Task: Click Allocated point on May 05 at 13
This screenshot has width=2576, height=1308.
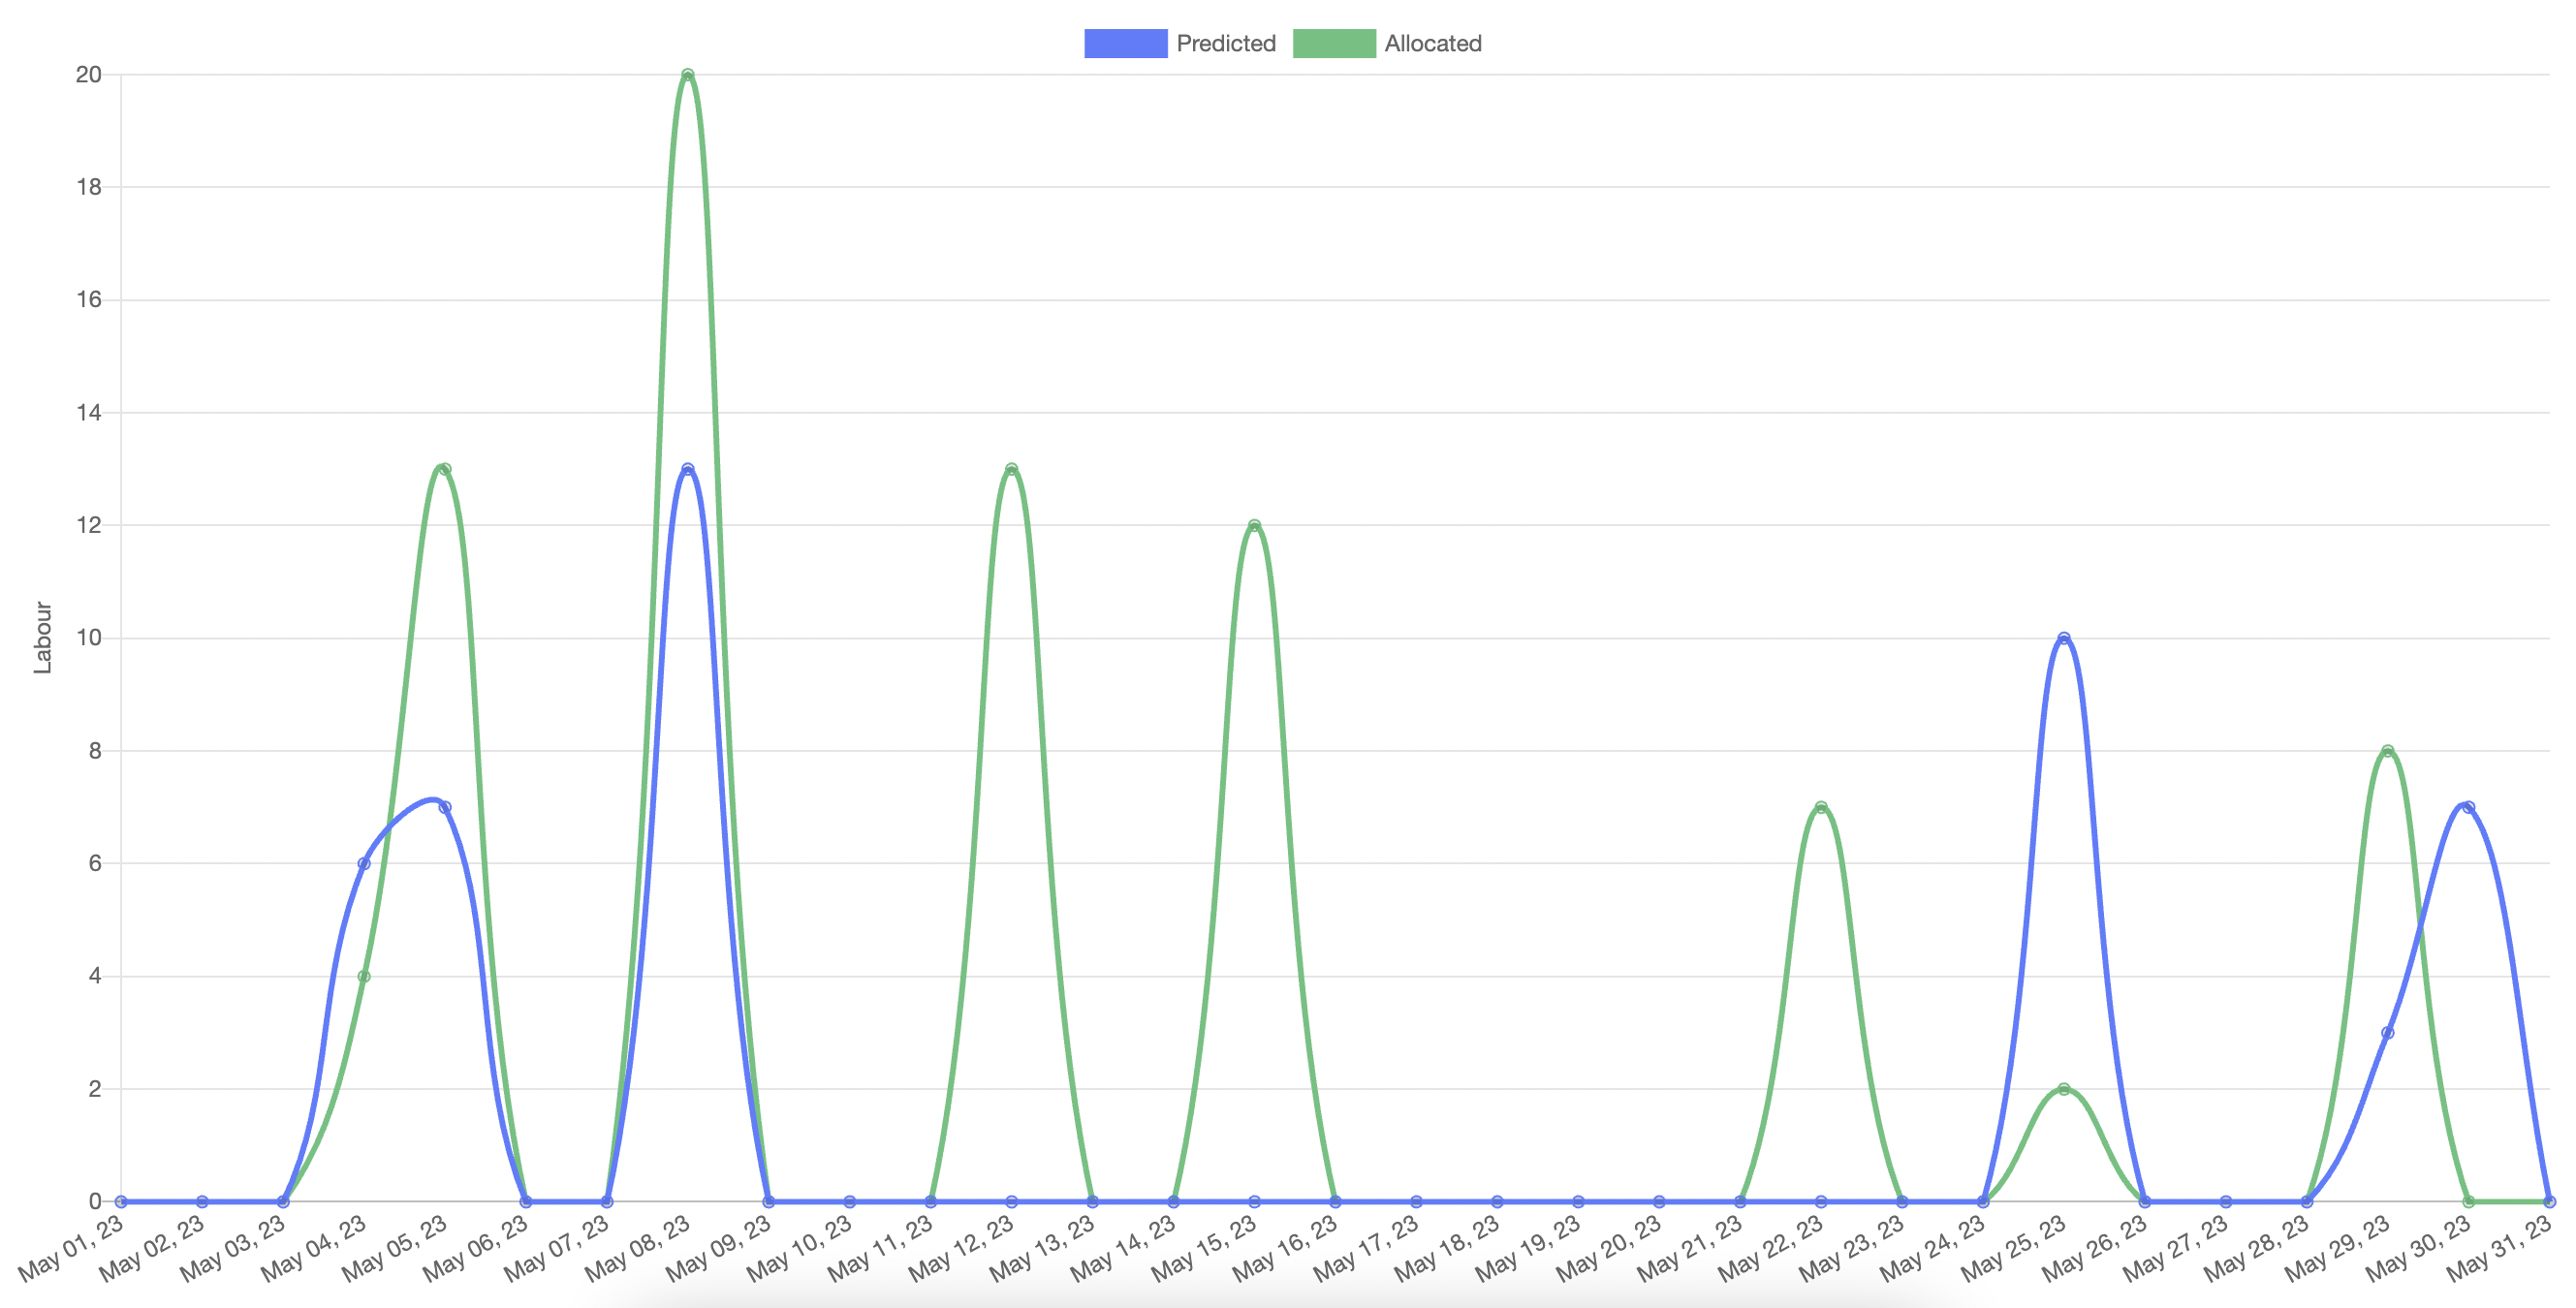Action: (x=445, y=469)
